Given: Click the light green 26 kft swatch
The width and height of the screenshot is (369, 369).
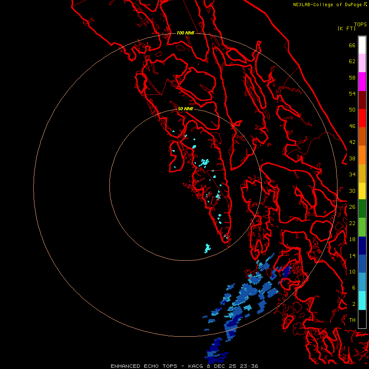Looking at the screenshot, I should coord(362,227).
